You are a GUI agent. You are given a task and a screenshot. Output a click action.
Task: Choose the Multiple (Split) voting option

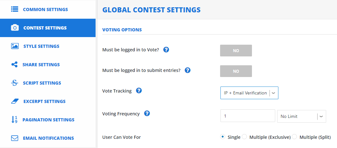pos(294,137)
